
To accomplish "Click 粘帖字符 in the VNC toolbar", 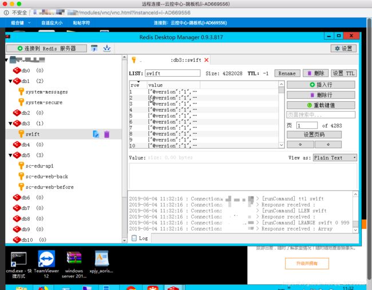I will click(81, 23).
